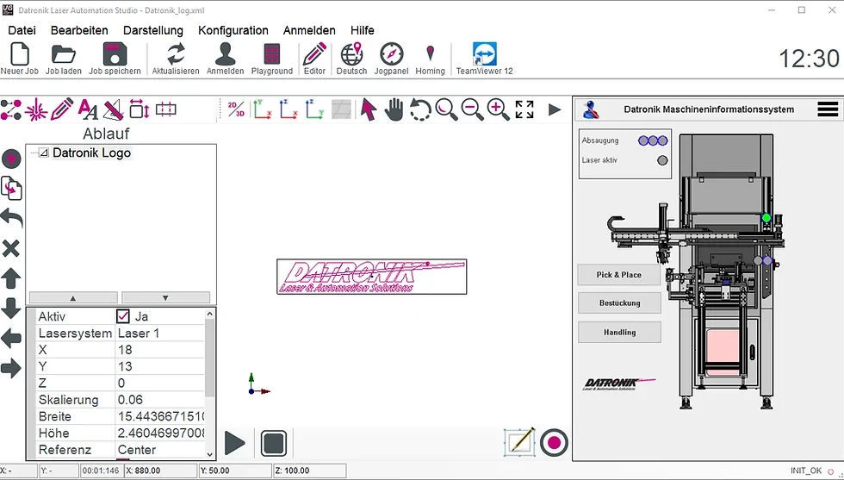The height and width of the screenshot is (480, 844).
Task: Expand the Datronik Logo tree node
Action: click(x=44, y=153)
